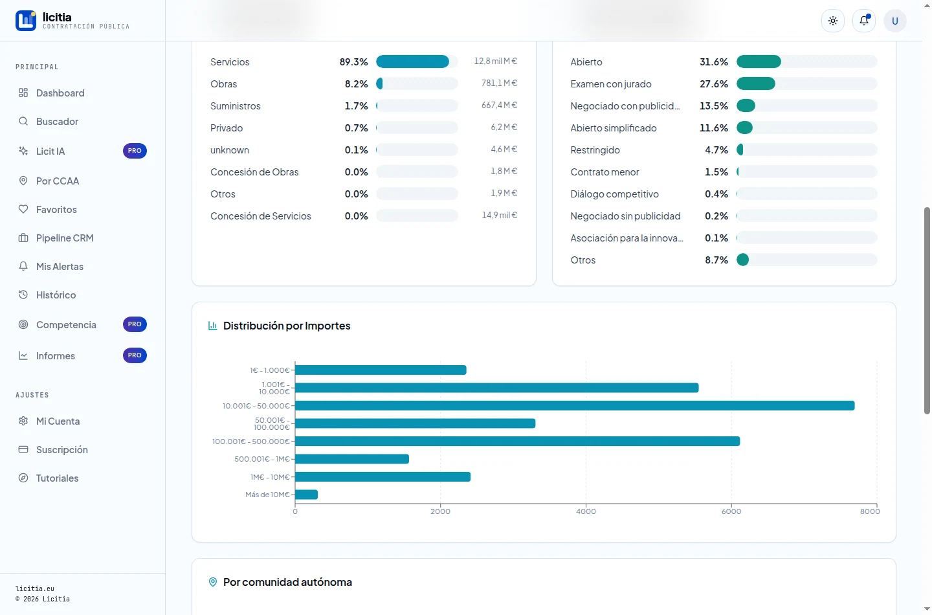Click the Competencia target icon
Image resolution: width=932 pixels, height=615 pixels.
pyautogui.click(x=23, y=324)
